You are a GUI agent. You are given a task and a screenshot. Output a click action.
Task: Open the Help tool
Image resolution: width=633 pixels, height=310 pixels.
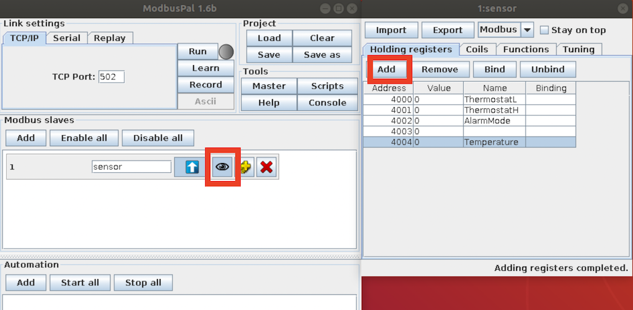pyautogui.click(x=269, y=103)
